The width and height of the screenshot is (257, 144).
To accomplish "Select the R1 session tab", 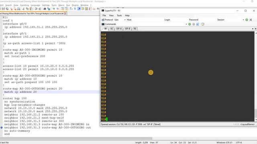I will point(106,29).
